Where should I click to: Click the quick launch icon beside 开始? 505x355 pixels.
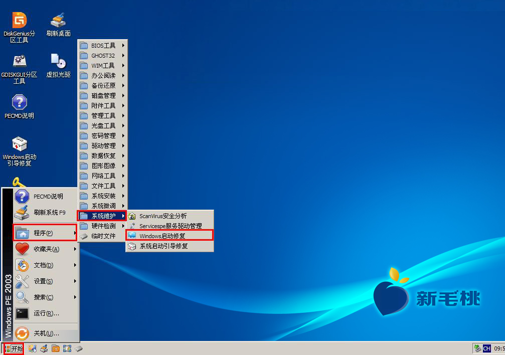coord(32,348)
